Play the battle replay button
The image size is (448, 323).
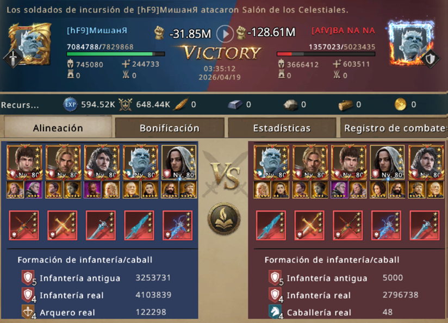pos(225,34)
